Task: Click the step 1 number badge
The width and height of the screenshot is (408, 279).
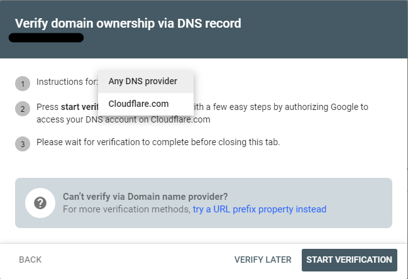Action: pos(23,83)
